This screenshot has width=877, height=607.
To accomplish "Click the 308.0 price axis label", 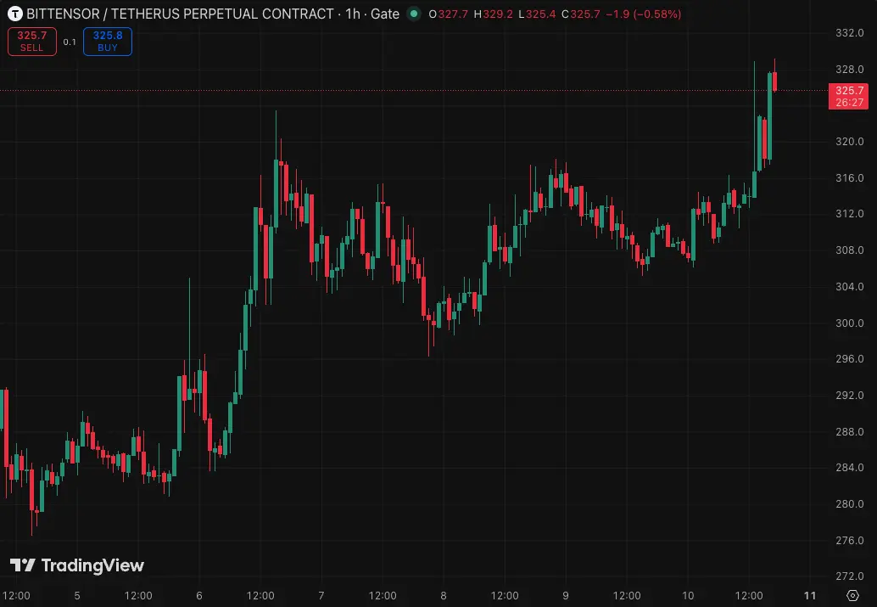I will 850,250.
